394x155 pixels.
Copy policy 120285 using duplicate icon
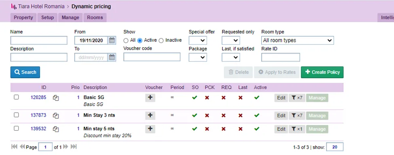pyautogui.click(x=56, y=98)
